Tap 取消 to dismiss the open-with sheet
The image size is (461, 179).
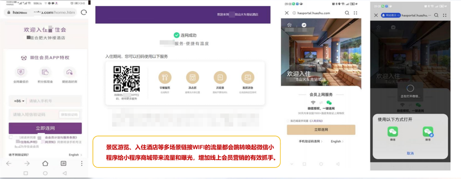(410, 153)
